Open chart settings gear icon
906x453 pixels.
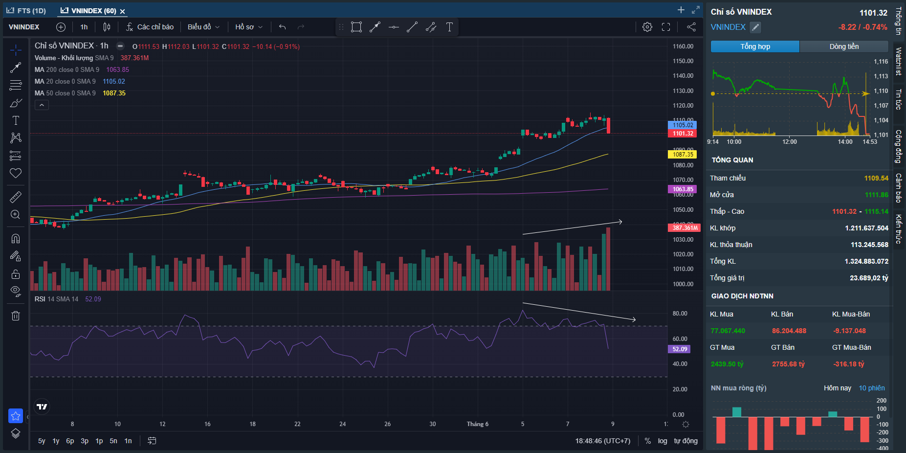(x=647, y=27)
